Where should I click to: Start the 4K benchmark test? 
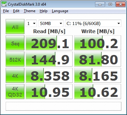pos(15,75)
